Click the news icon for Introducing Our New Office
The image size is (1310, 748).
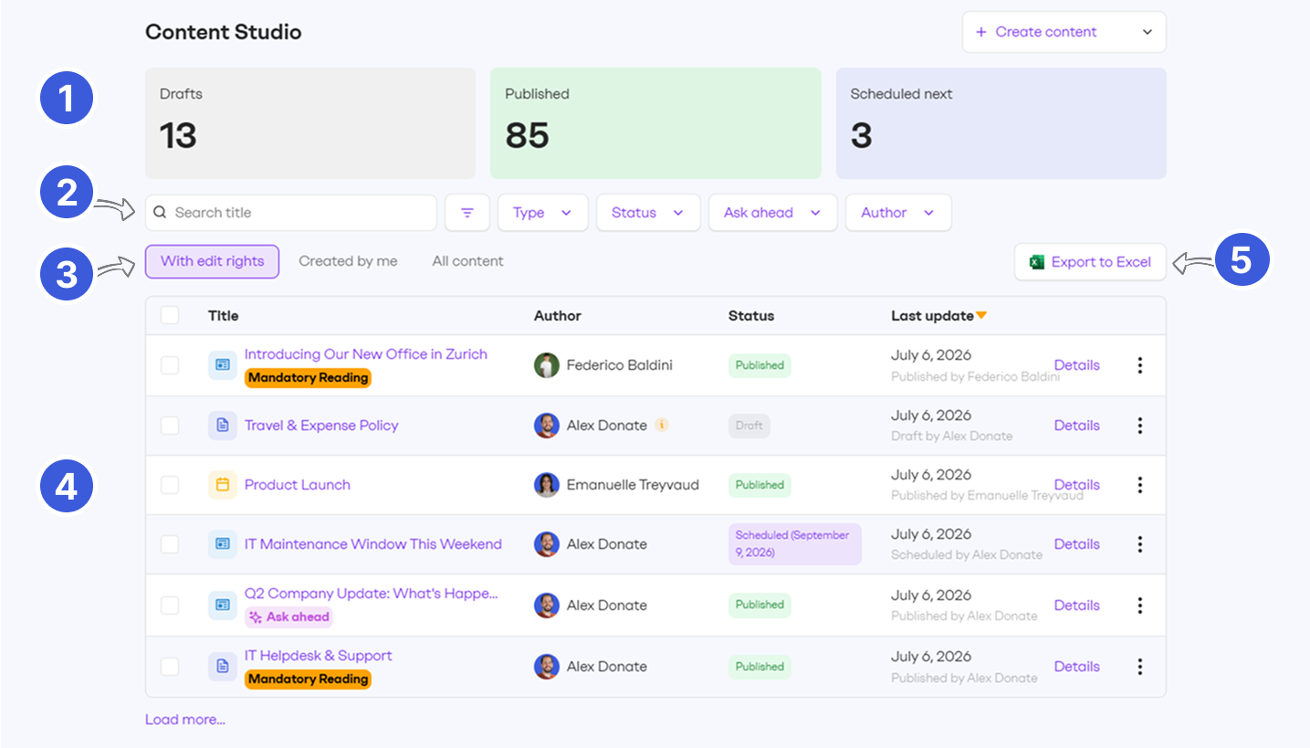[x=223, y=365]
